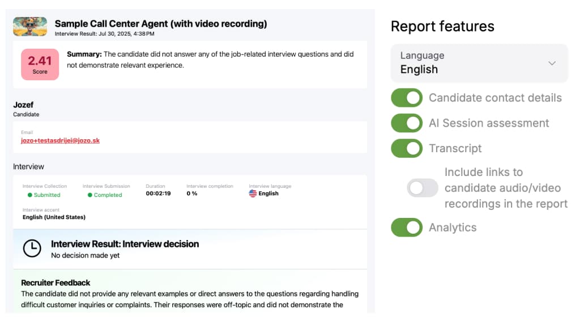The height and width of the screenshot is (326, 580).
Task: Open the Language dropdown set to English
Action: pyautogui.click(x=479, y=63)
